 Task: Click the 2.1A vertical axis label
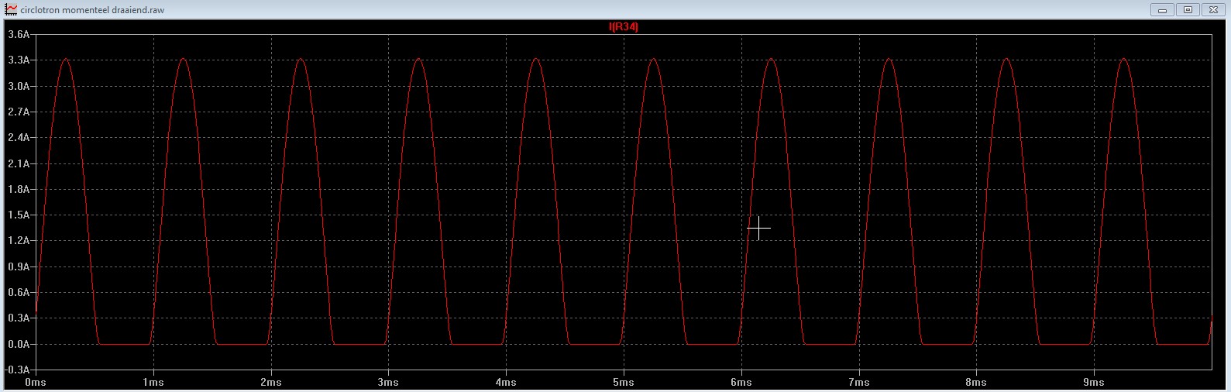click(x=19, y=163)
